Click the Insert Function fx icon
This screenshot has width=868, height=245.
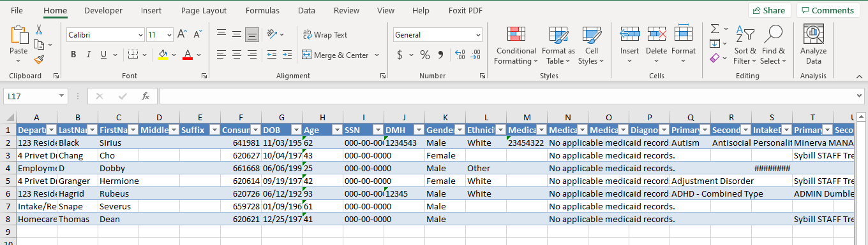pos(146,96)
